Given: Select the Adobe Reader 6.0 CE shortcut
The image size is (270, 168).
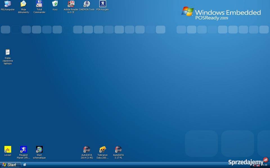Looking at the screenshot, I should (x=71, y=4).
